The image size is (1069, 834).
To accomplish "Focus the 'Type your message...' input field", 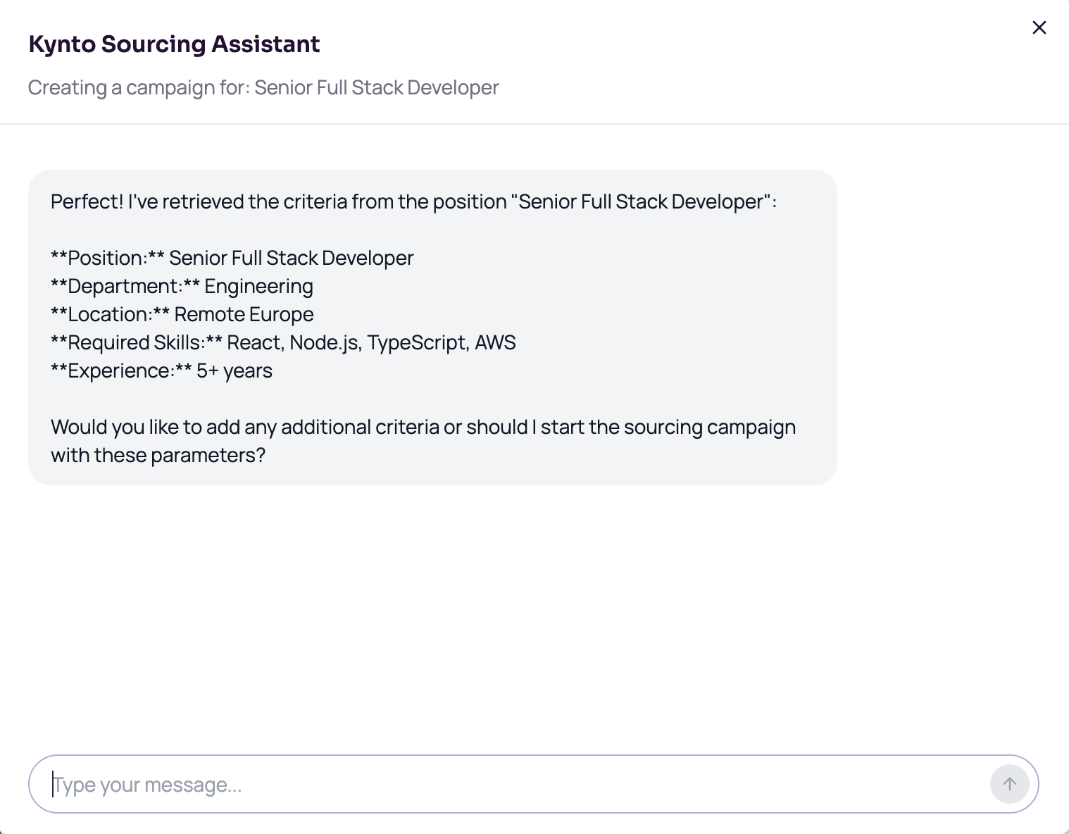I will tap(507, 784).
